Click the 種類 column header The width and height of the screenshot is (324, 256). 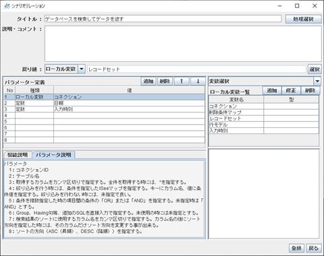coord(34,90)
